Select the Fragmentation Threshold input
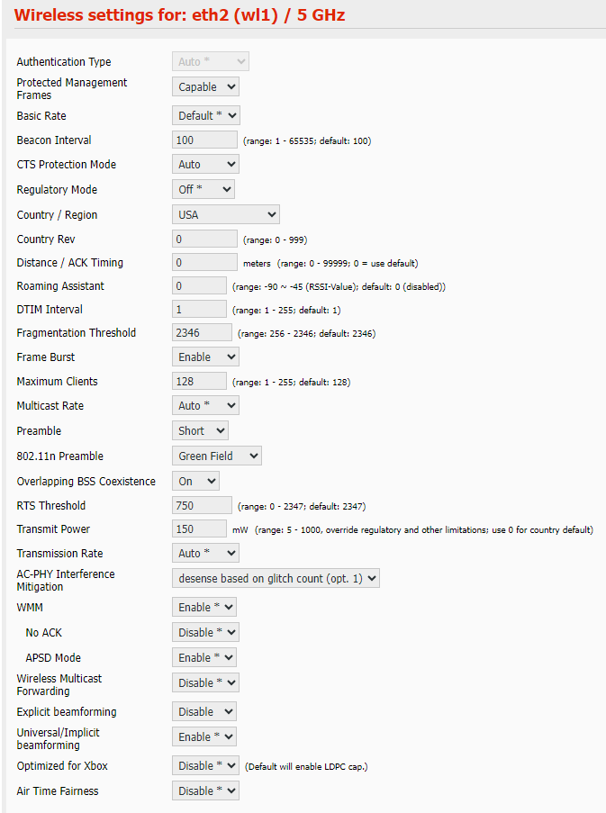Image resolution: width=606 pixels, height=813 pixels. pyautogui.click(x=202, y=333)
